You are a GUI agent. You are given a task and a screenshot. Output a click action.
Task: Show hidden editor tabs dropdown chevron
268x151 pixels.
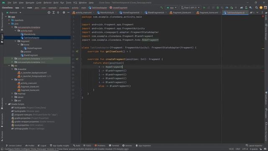258,13
